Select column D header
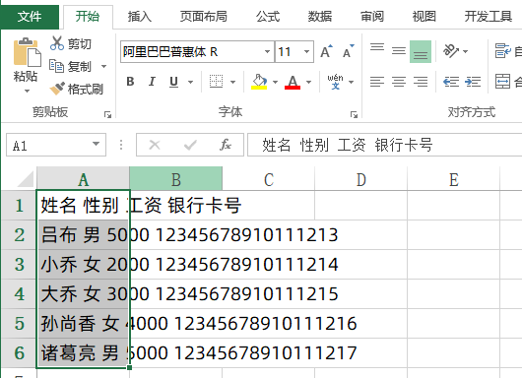This screenshot has width=522, height=378. (360, 179)
